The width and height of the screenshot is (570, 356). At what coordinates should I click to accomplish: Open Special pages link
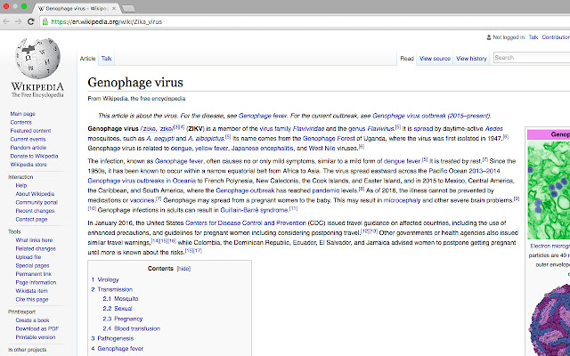32,265
